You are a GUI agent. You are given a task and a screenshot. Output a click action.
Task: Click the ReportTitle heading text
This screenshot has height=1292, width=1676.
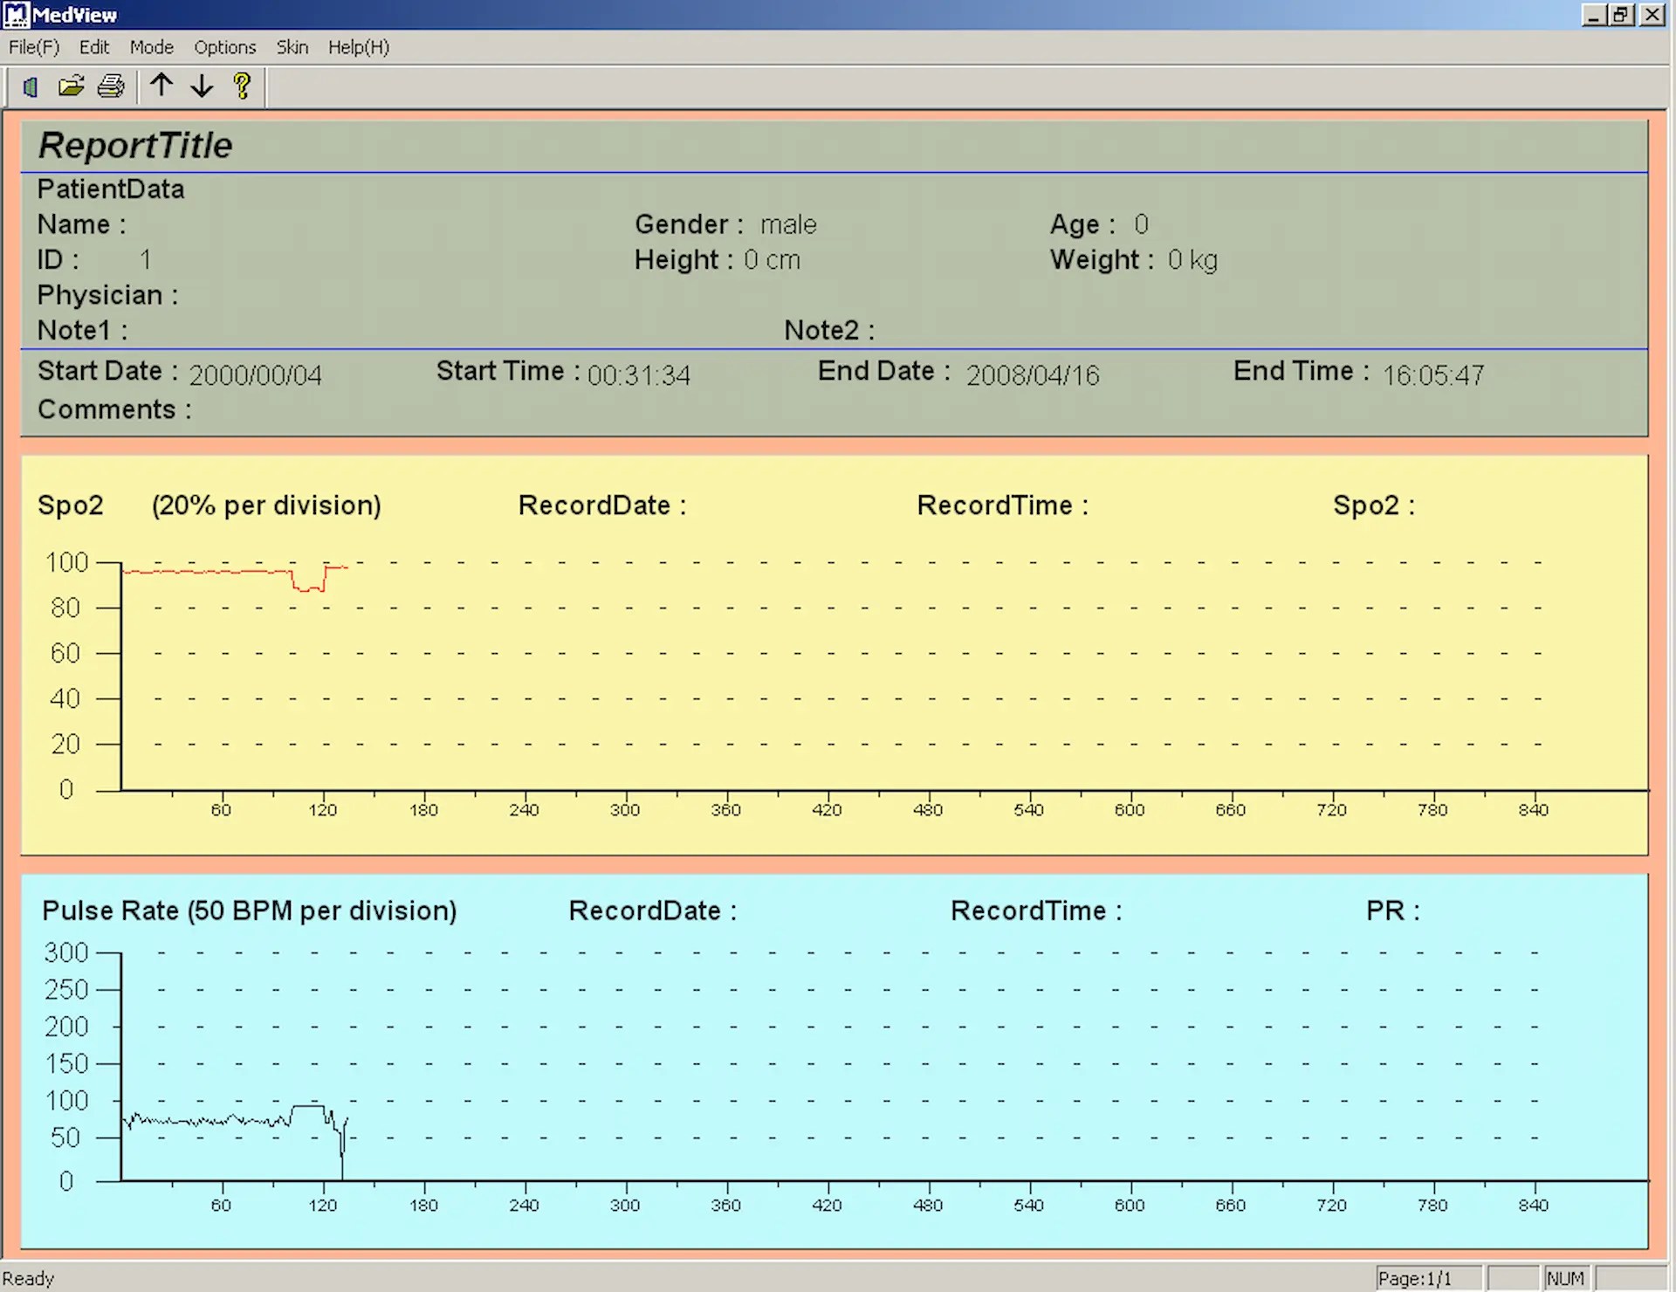pyautogui.click(x=134, y=145)
